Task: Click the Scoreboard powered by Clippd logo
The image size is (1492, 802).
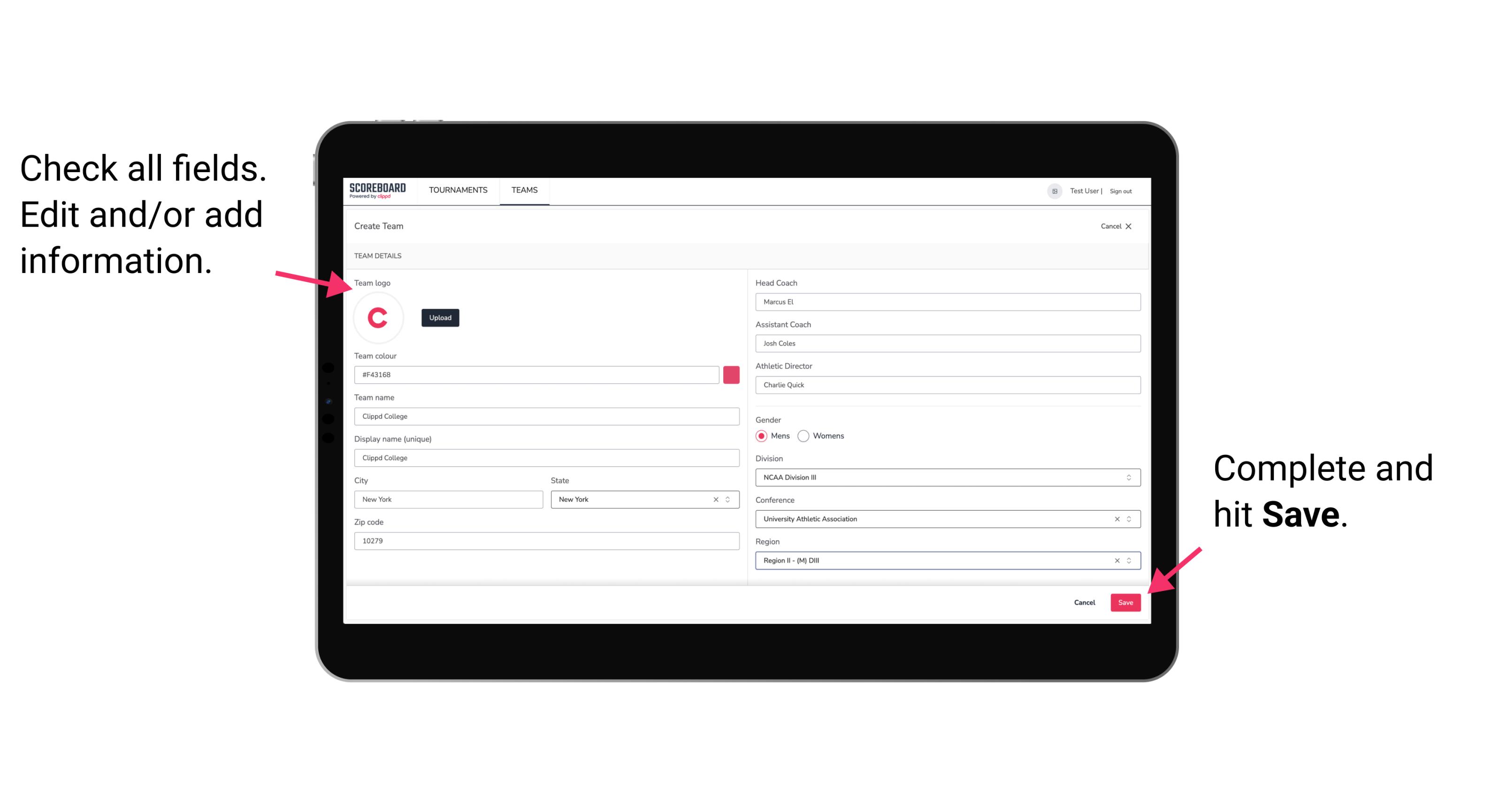Action: tap(377, 190)
